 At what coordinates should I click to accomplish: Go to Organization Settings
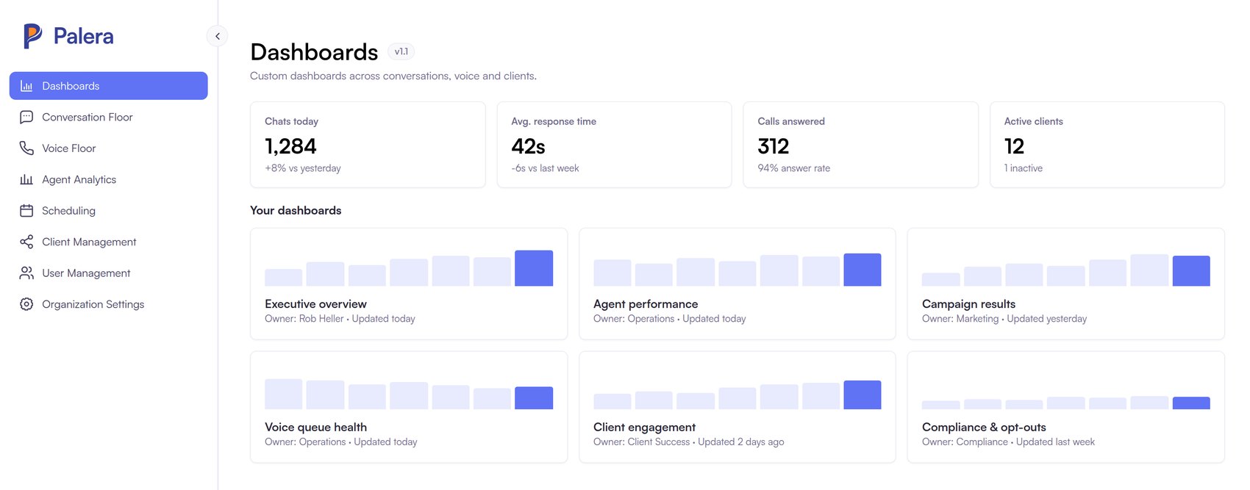click(x=108, y=304)
